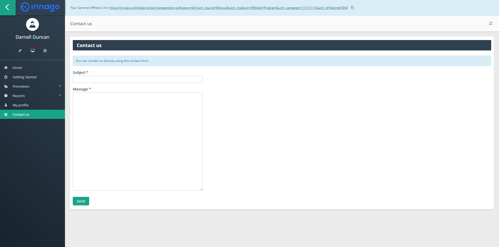499x247 pixels.
Task: Copy the affiliate link via clipboard icon
Action: point(352,8)
